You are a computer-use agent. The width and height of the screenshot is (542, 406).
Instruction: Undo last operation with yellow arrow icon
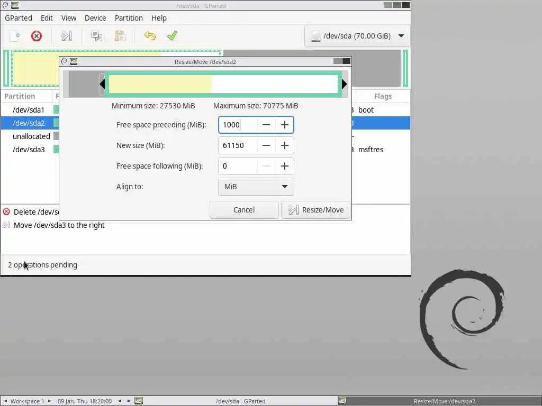pos(150,36)
